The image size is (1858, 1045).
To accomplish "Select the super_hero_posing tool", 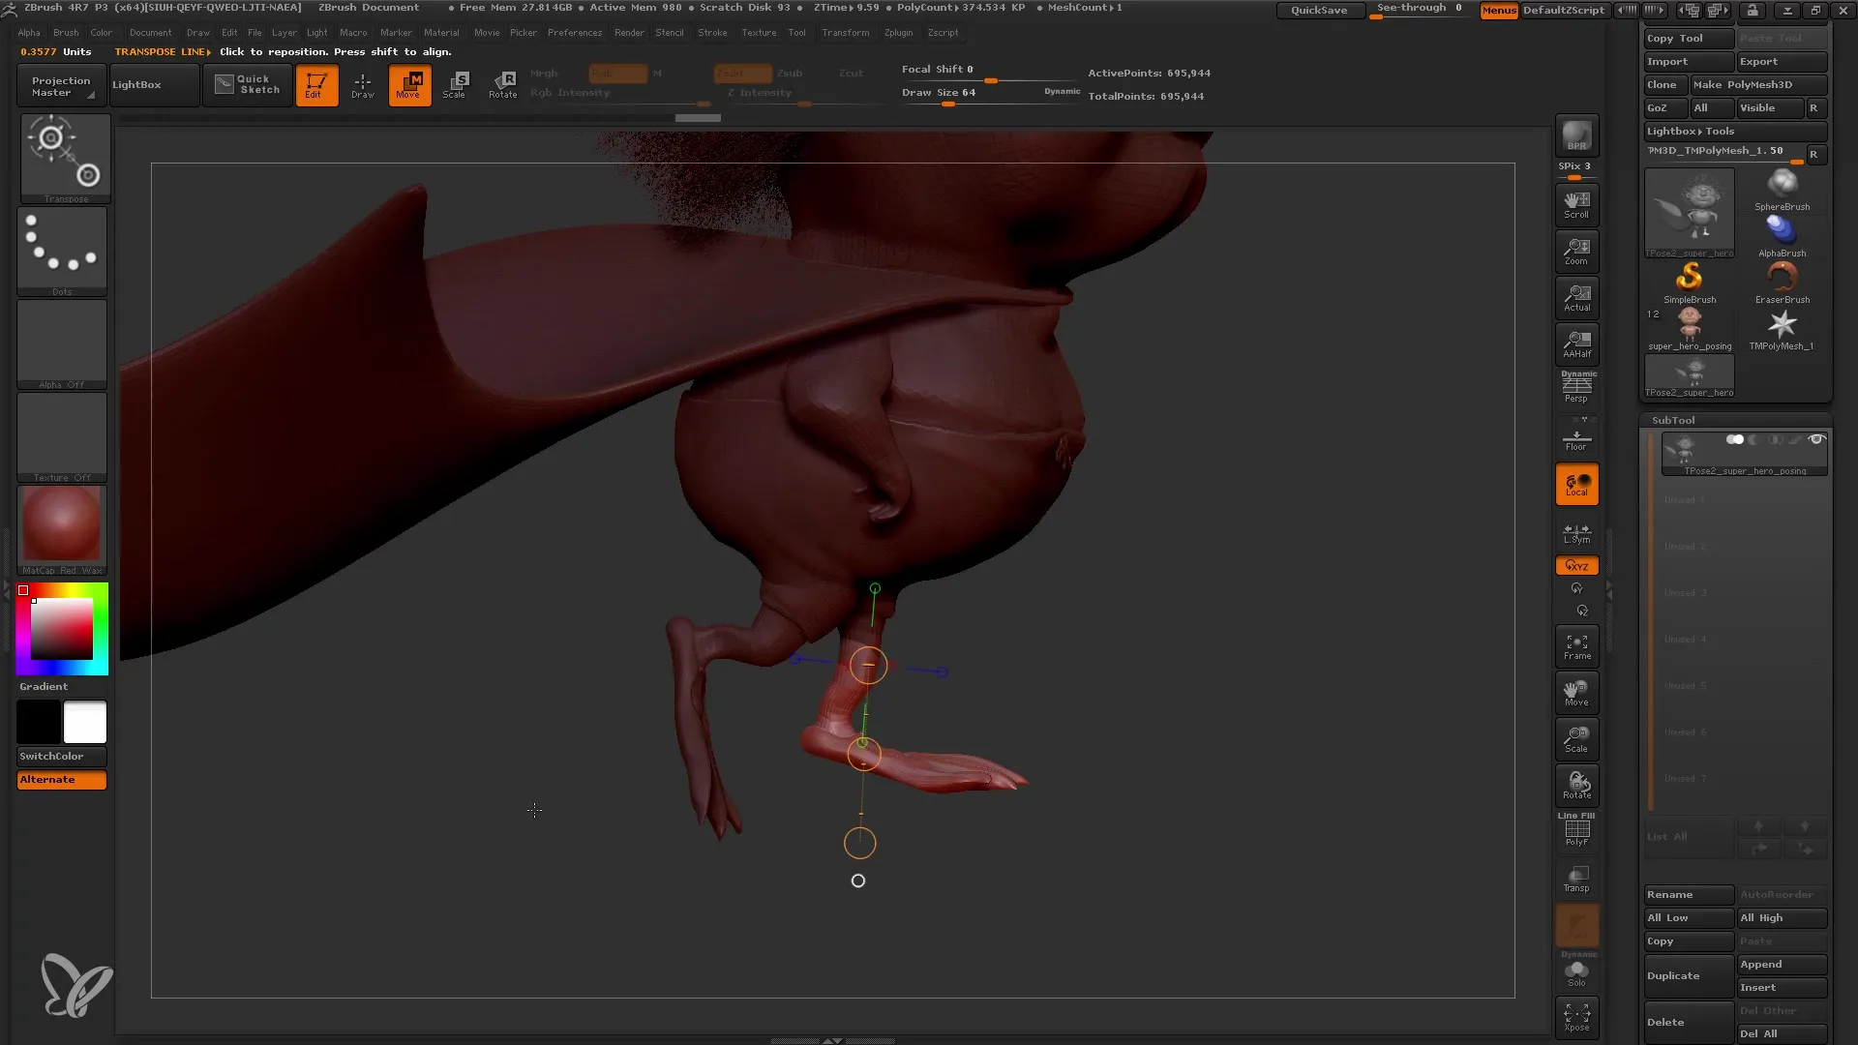I will coord(1689,329).
